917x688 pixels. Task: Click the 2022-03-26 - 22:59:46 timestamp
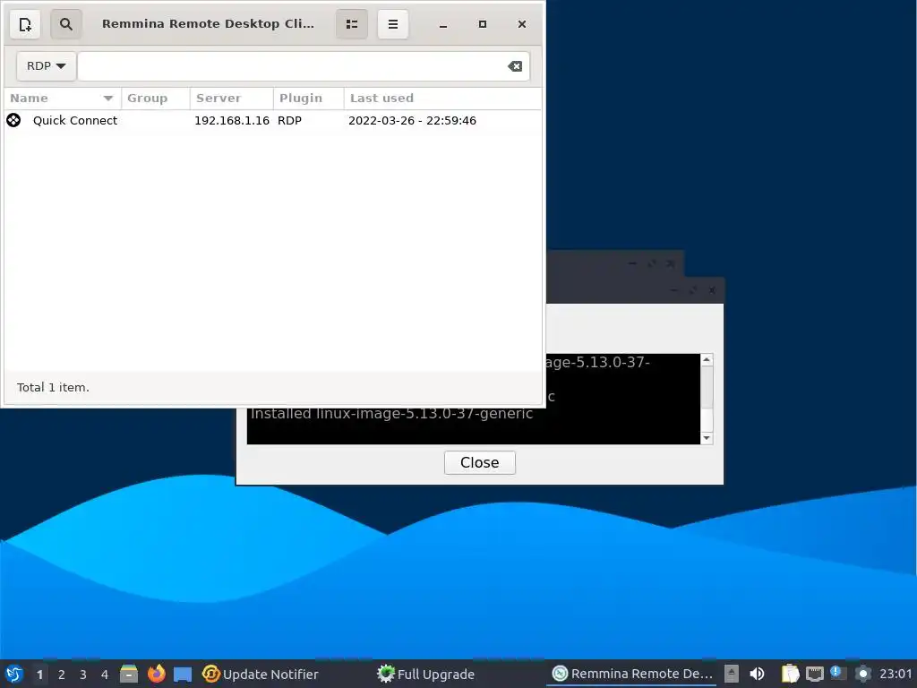tap(412, 121)
